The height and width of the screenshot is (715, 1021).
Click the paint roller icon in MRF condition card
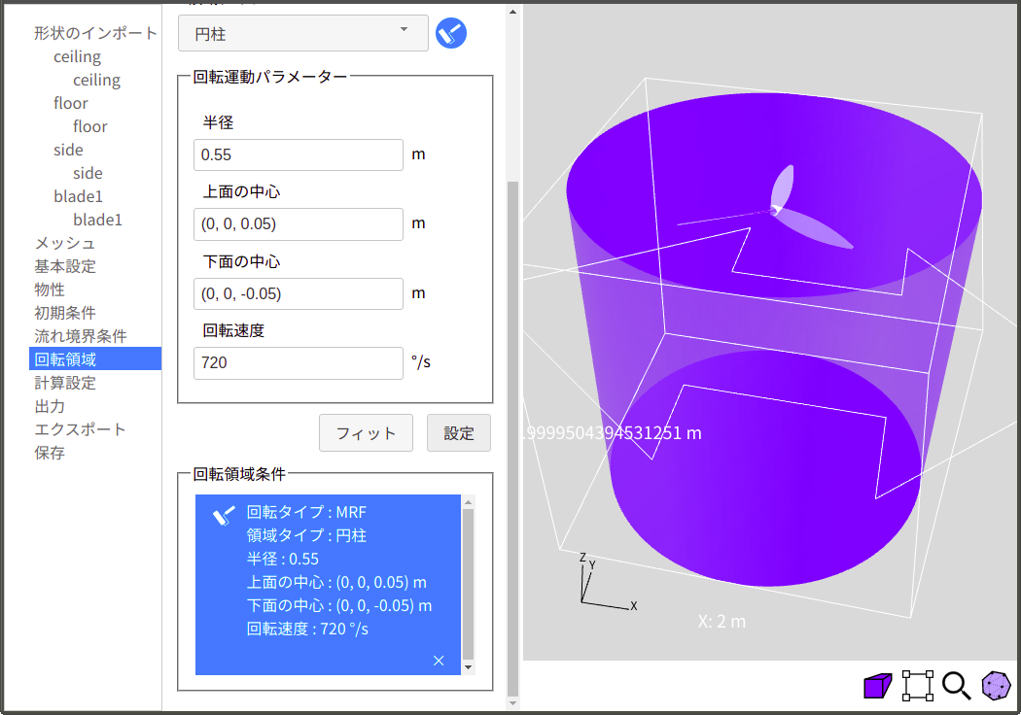[x=224, y=515]
